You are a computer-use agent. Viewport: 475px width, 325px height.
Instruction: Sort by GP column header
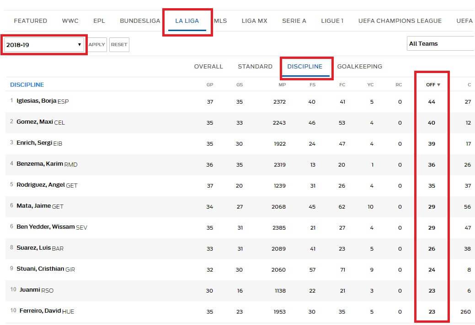[209, 85]
